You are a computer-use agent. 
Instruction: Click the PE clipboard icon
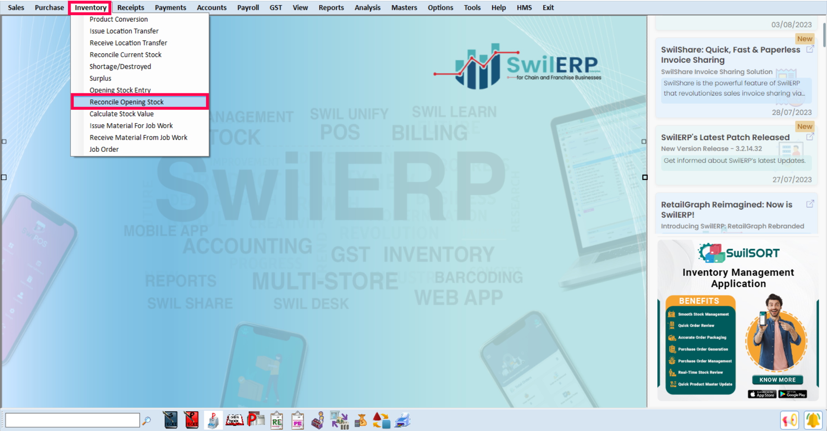[x=298, y=420]
